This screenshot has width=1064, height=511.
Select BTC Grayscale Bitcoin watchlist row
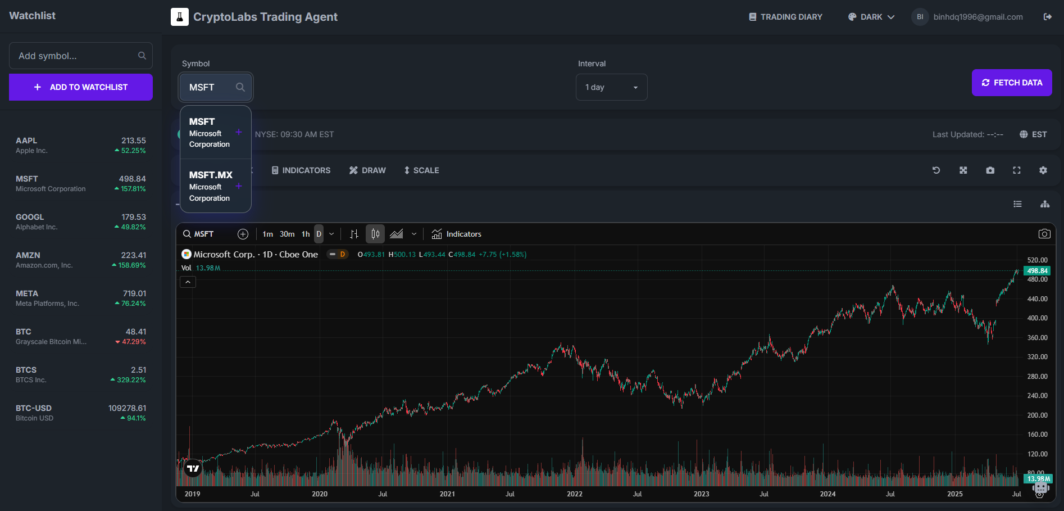coord(81,336)
